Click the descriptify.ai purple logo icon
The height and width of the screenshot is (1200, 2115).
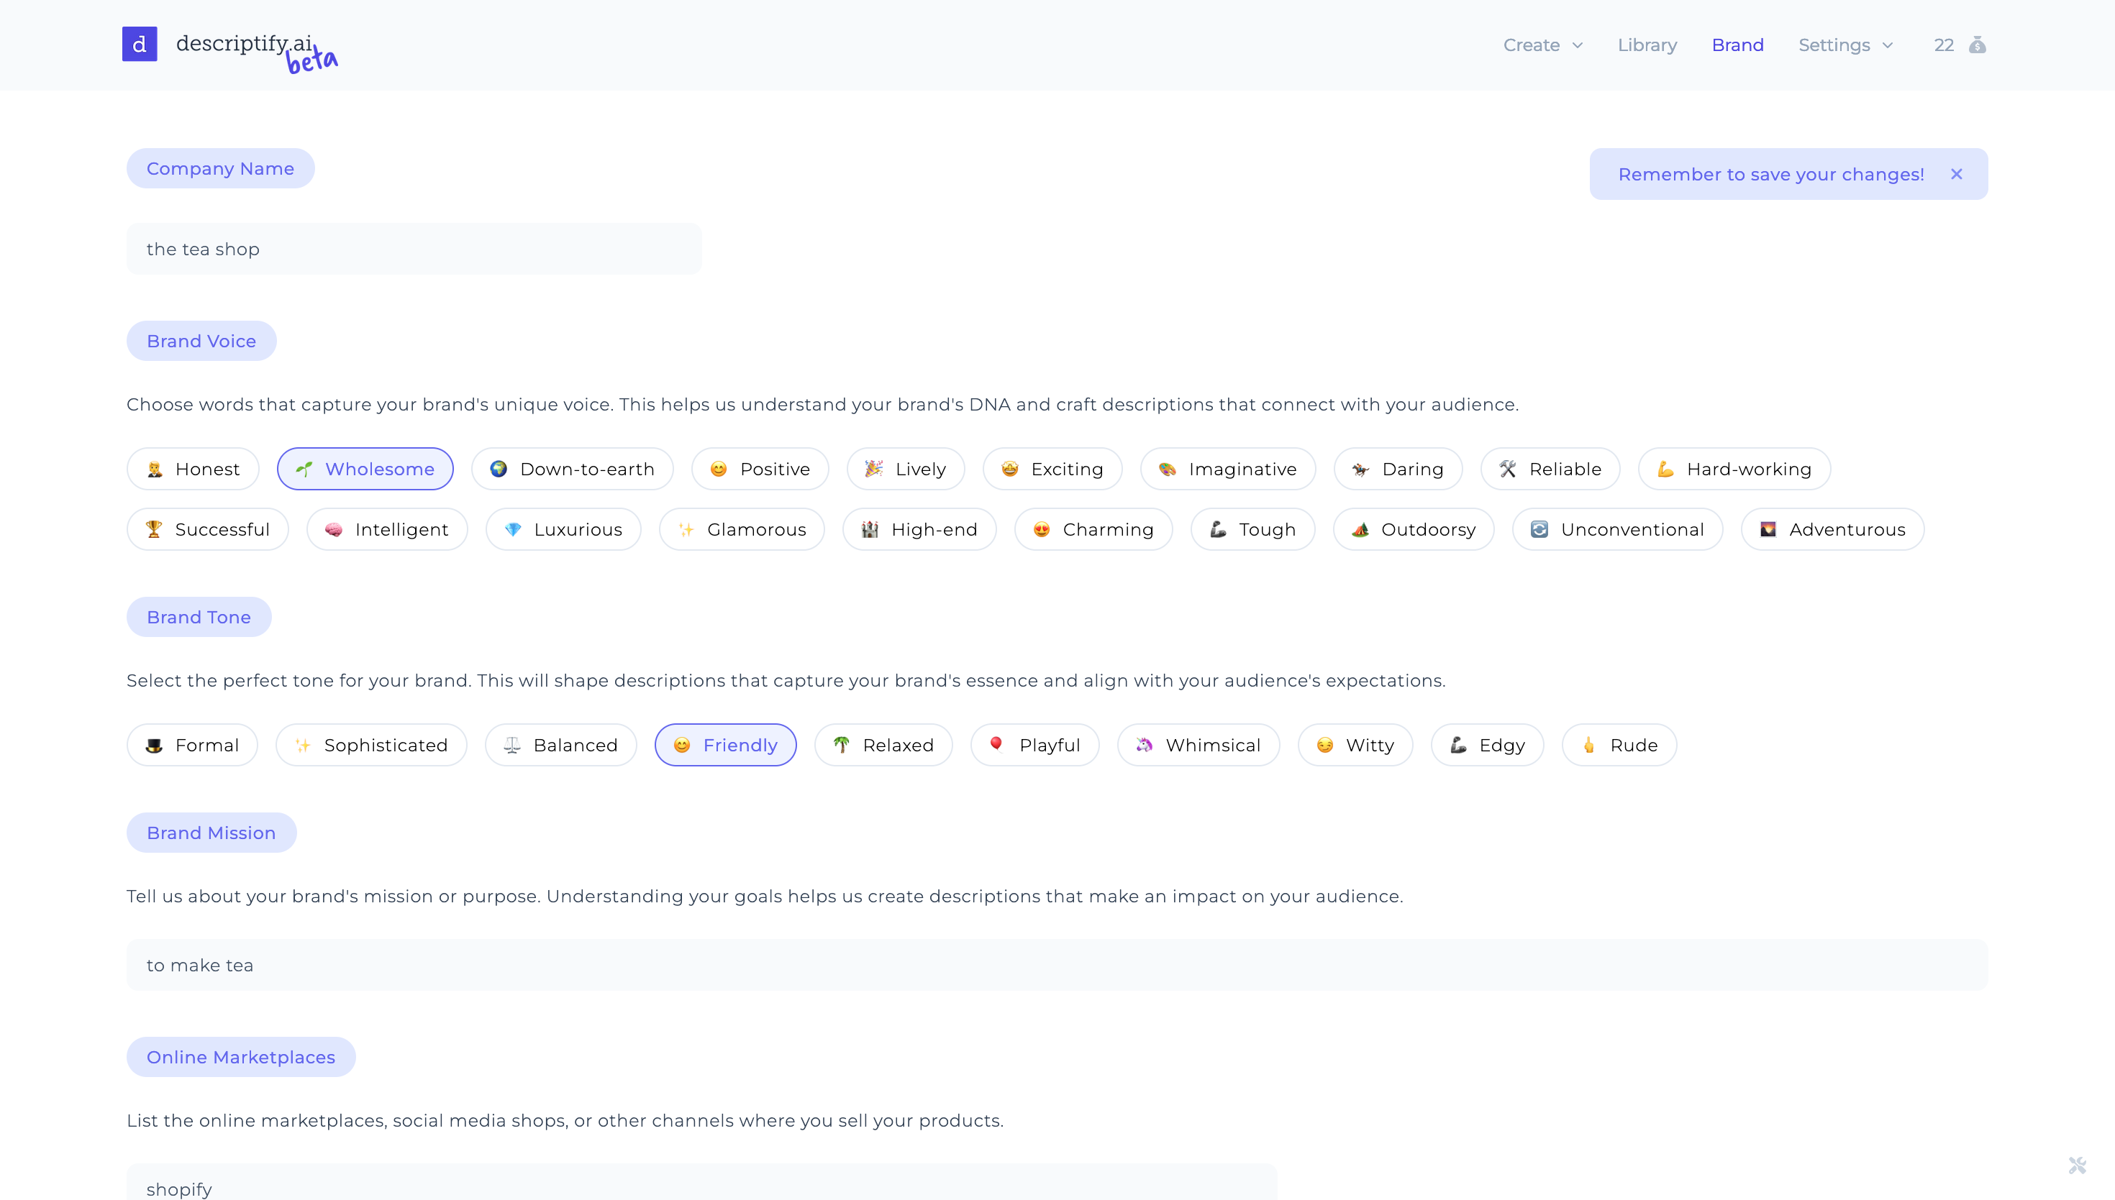point(140,45)
